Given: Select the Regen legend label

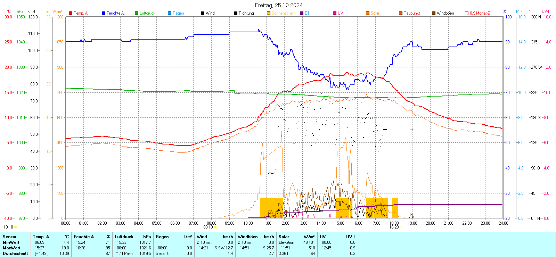Looking at the screenshot, I should [178, 13].
